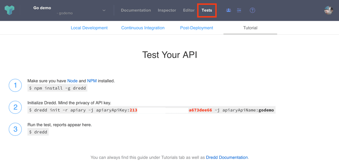
Task: Open the Documentation section
Action: coord(136,10)
